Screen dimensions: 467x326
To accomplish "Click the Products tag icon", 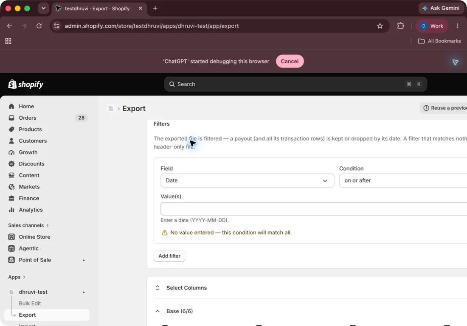I will point(11,129).
